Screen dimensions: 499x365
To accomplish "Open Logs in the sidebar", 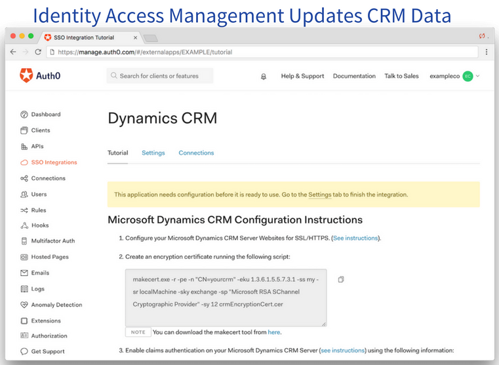I will click(38, 289).
